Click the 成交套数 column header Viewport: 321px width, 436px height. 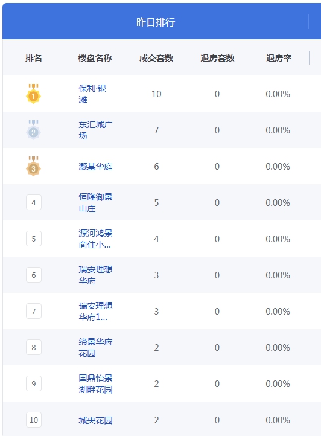point(156,58)
